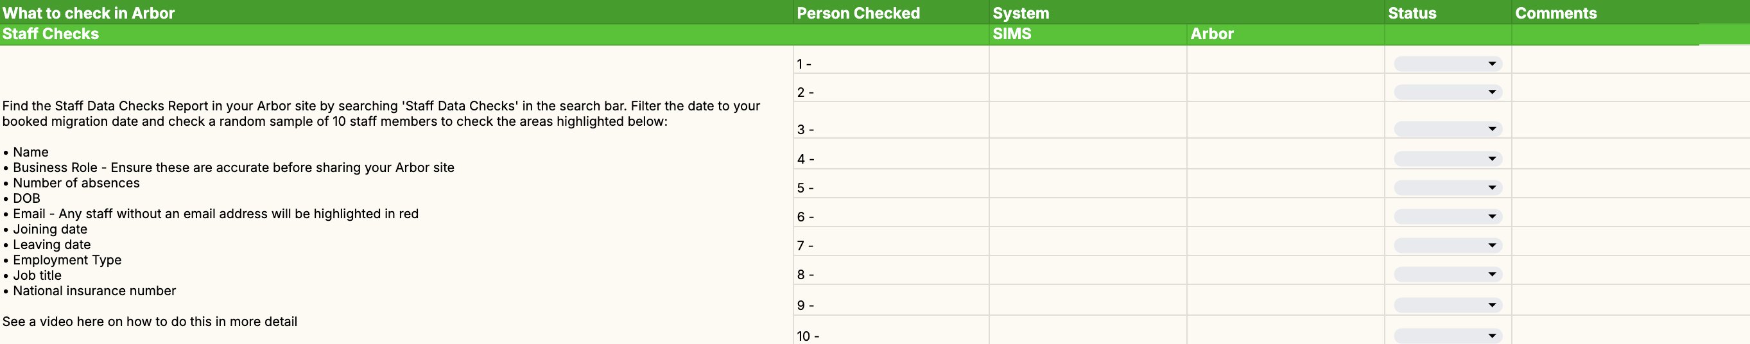The height and width of the screenshot is (344, 1750).
Task: Click the 'System' column header cell
Action: 1186,13
